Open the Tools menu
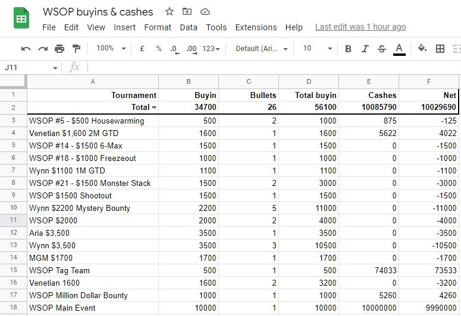This screenshot has width=461, height=316. (216, 27)
